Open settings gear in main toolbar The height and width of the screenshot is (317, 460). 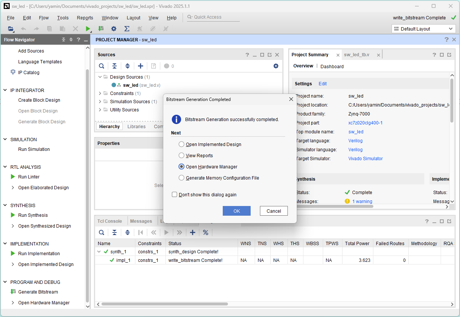click(x=114, y=29)
